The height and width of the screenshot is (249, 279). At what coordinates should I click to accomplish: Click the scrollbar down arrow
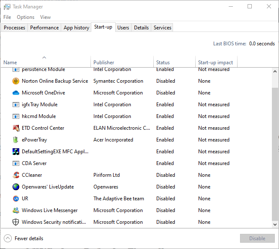coord(275,225)
